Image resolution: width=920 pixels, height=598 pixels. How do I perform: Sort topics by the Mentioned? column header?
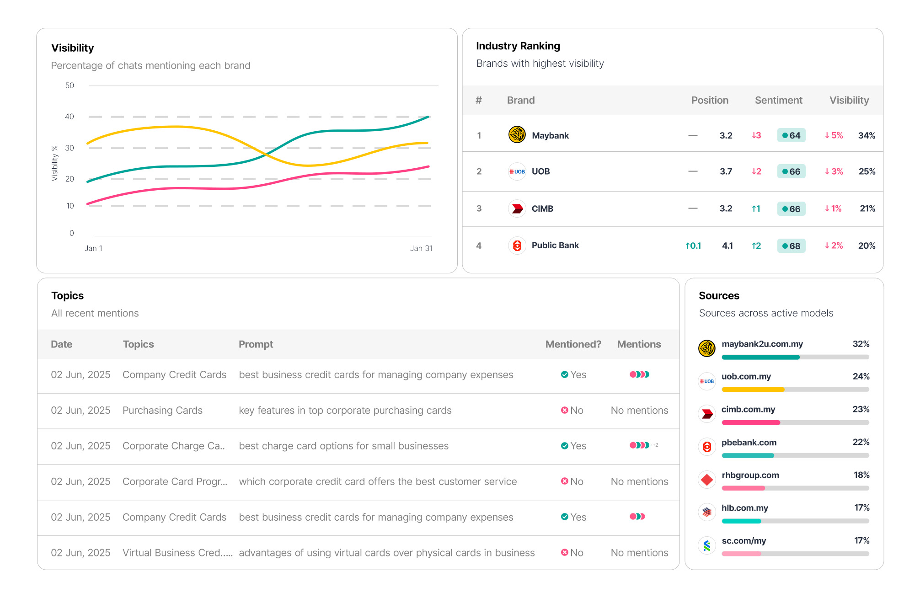573,344
